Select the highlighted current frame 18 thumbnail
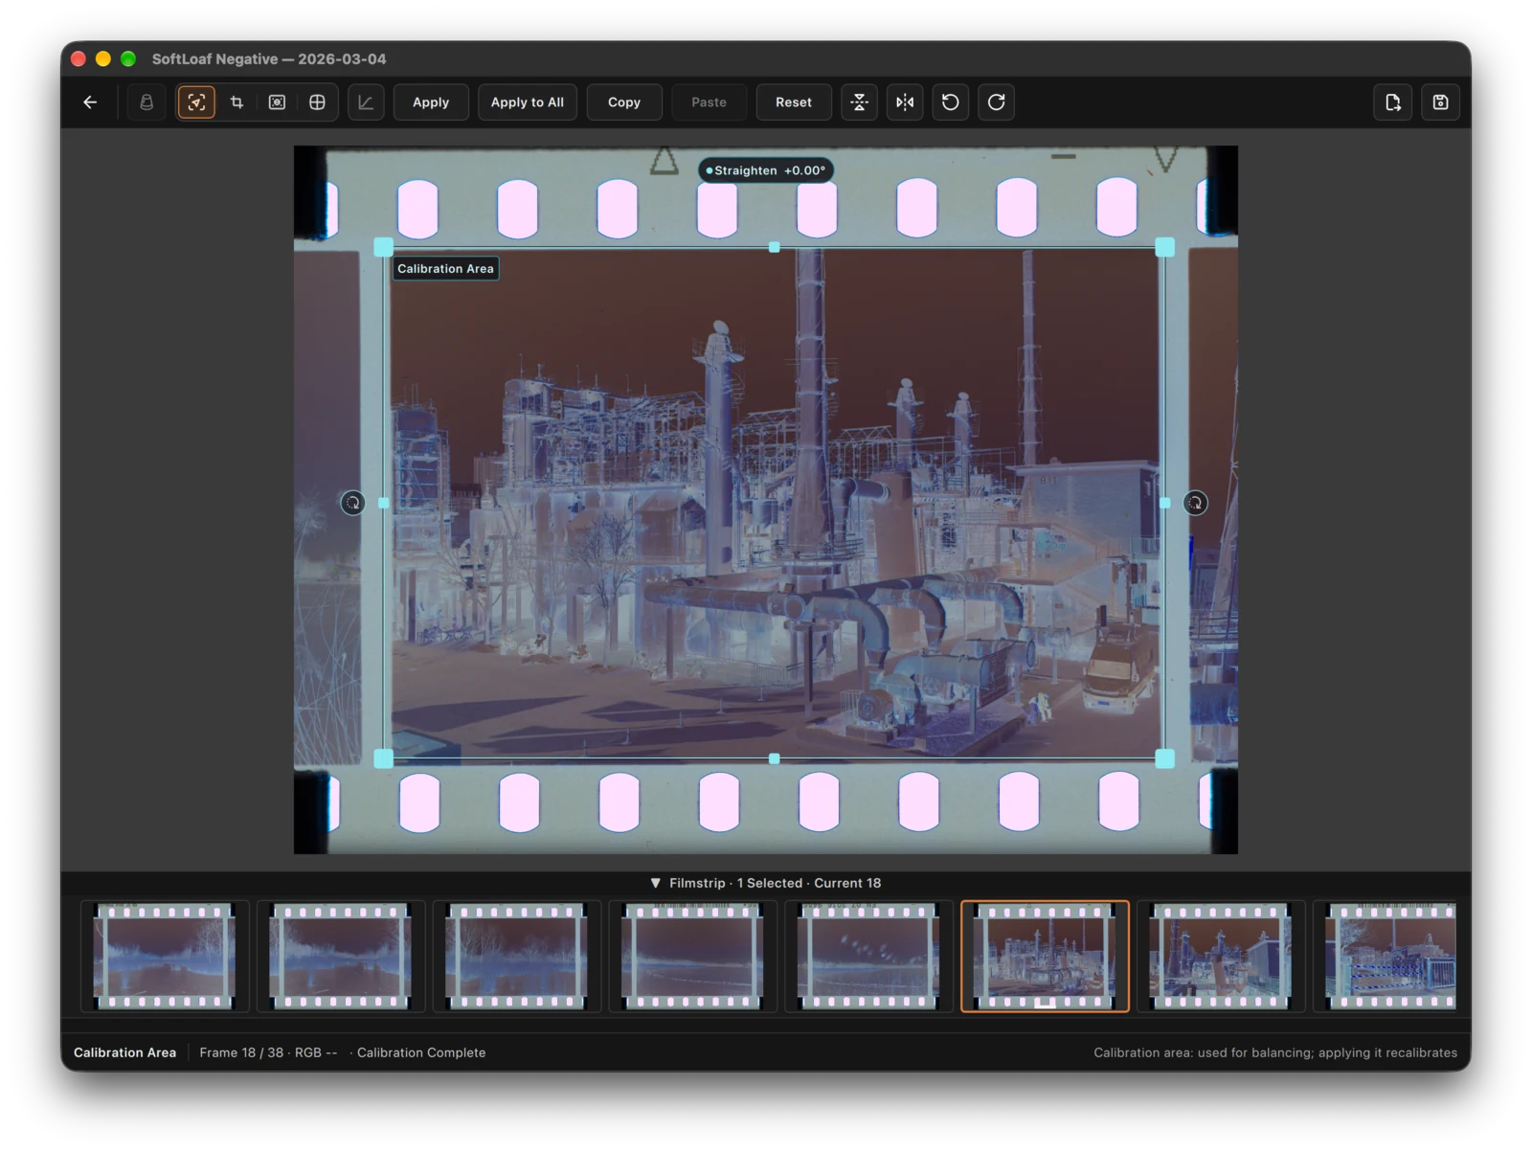The width and height of the screenshot is (1532, 1152). click(1045, 956)
